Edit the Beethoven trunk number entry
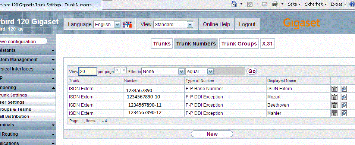 pyautogui.click(x=344, y=105)
